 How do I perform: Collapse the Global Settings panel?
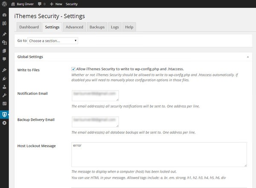pyautogui.click(x=247, y=57)
